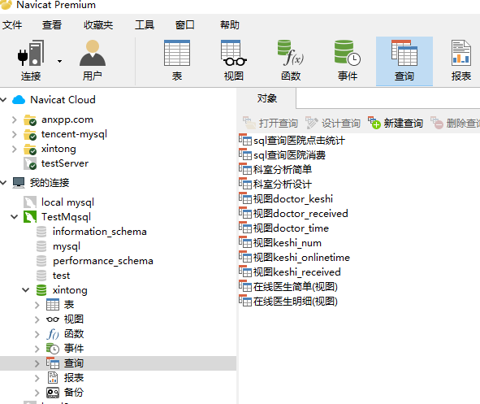Viewport: 480px width, 404px height.
Task: Click the 函数 f() icon in tree
Action: tap(53, 334)
